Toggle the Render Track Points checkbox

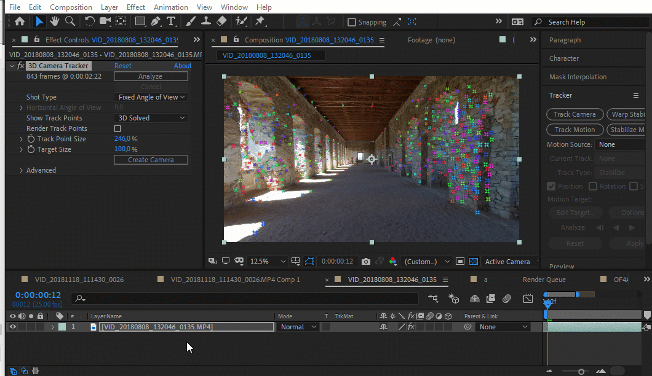(117, 128)
